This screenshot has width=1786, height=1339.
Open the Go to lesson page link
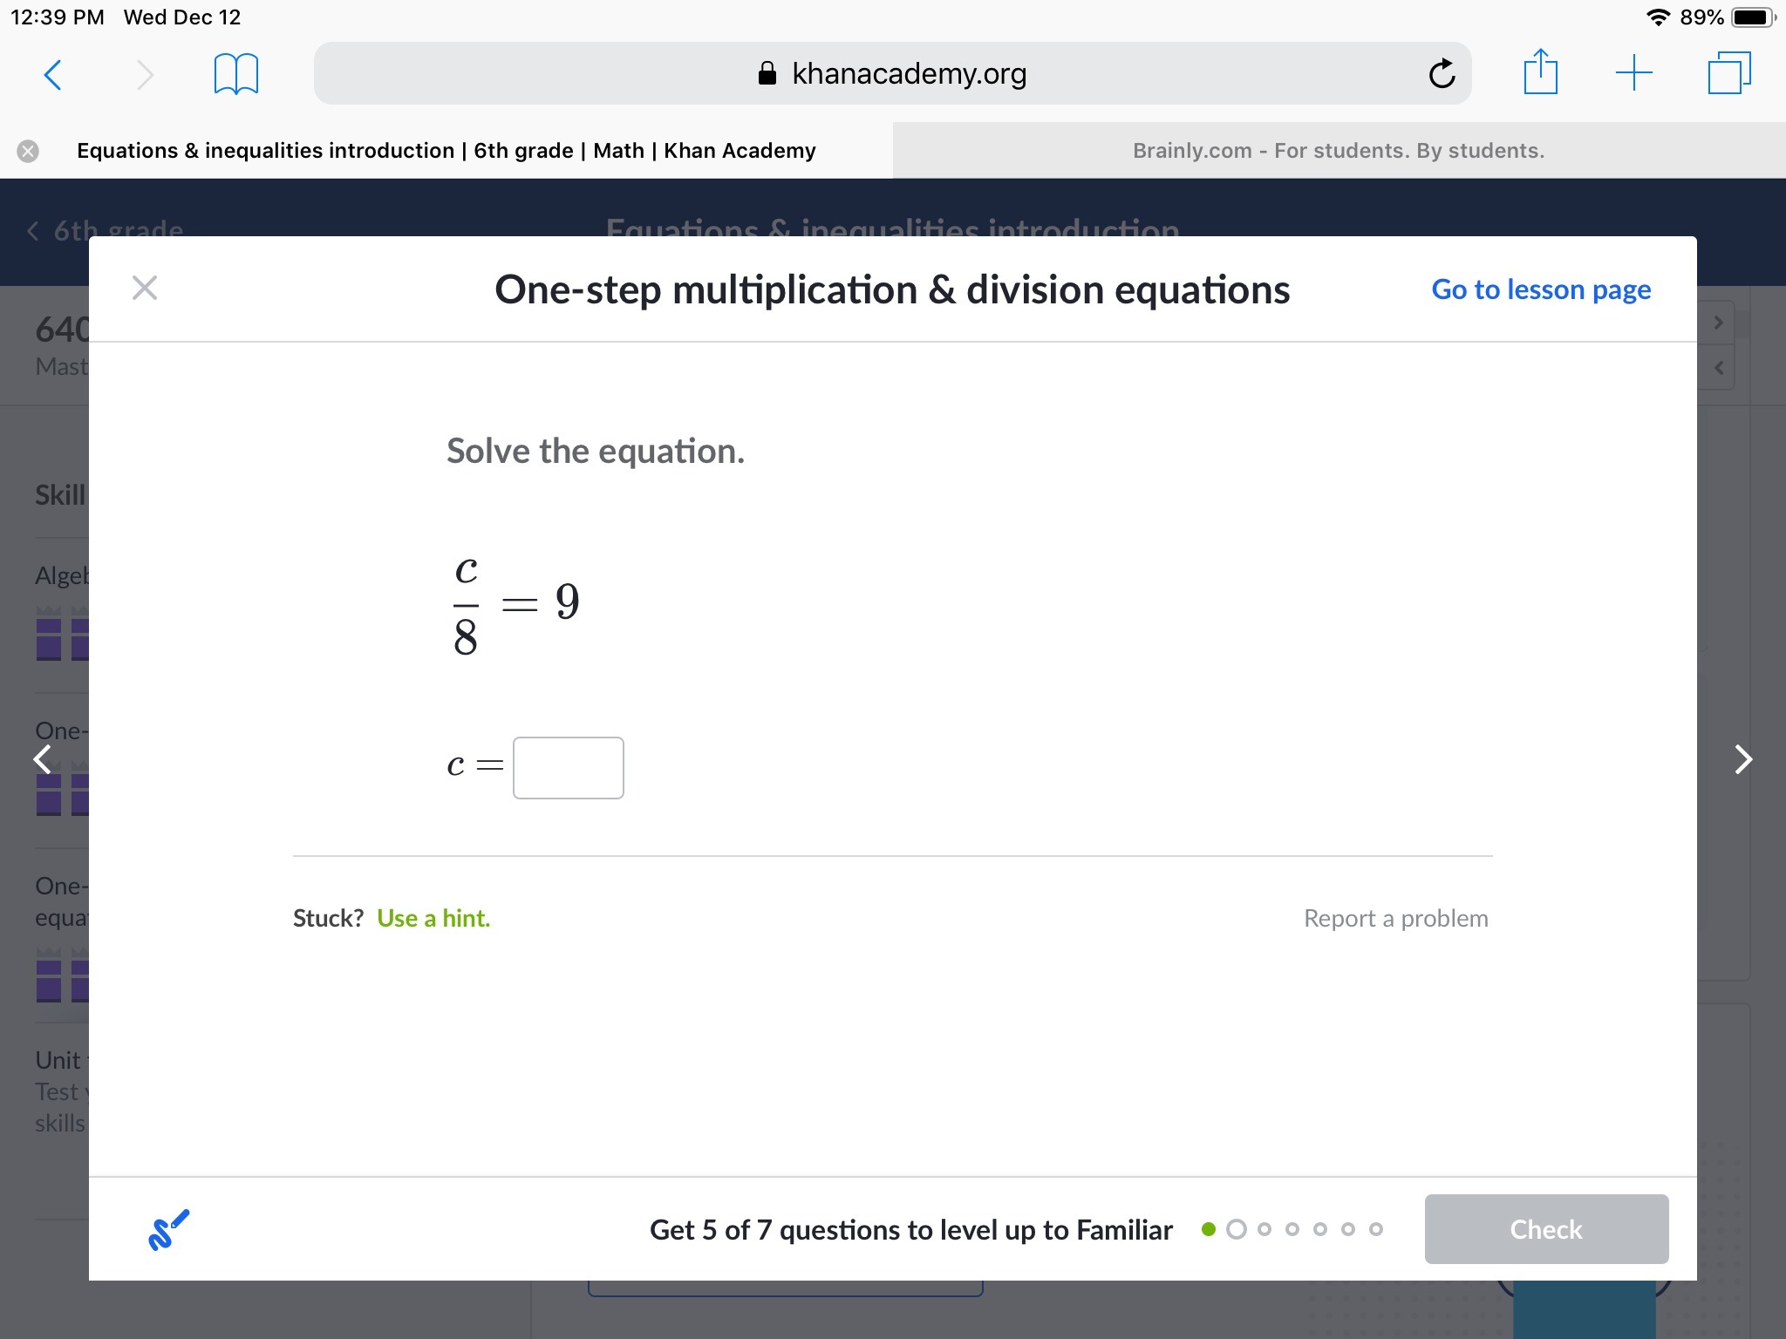[1540, 289]
